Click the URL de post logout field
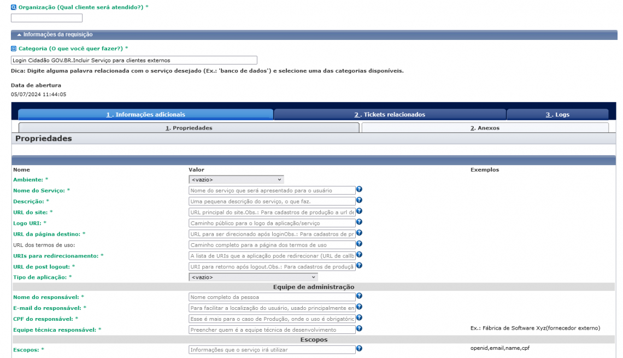The height and width of the screenshot is (358, 623). click(272, 267)
